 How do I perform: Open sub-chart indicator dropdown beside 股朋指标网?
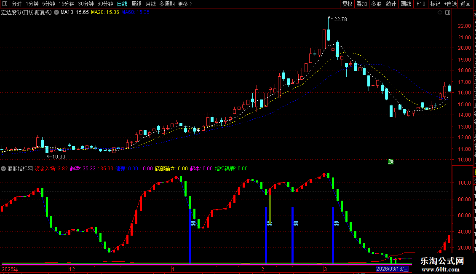[x=3, y=169]
